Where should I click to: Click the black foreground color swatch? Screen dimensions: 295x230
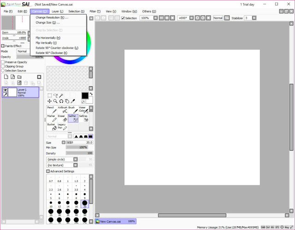(x=85, y=96)
